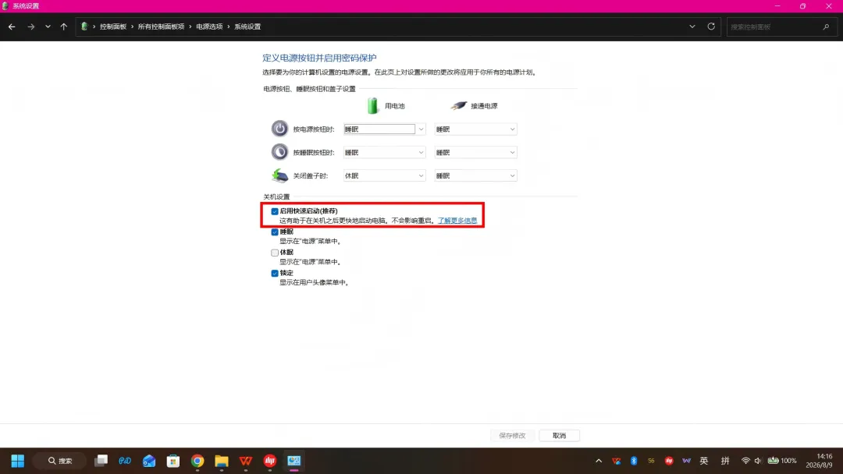This screenshot has height=474, width=843.
Task: Open Wi-Fi network tray icon
Action: point(745,461)
